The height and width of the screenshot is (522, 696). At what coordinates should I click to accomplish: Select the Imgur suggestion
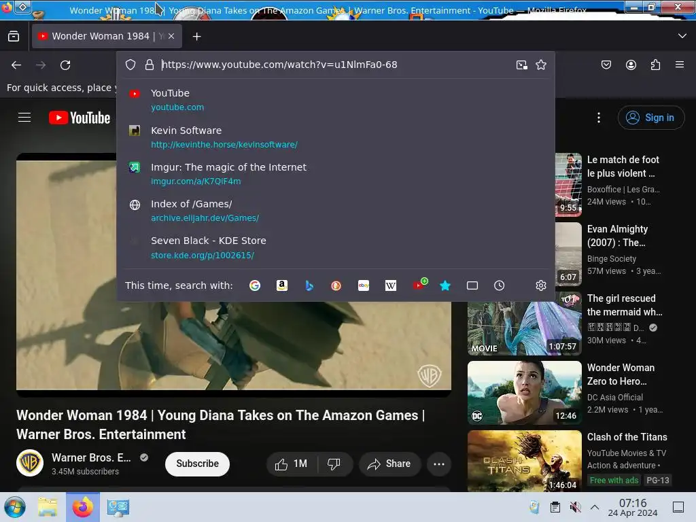click(x=336, y=174)
